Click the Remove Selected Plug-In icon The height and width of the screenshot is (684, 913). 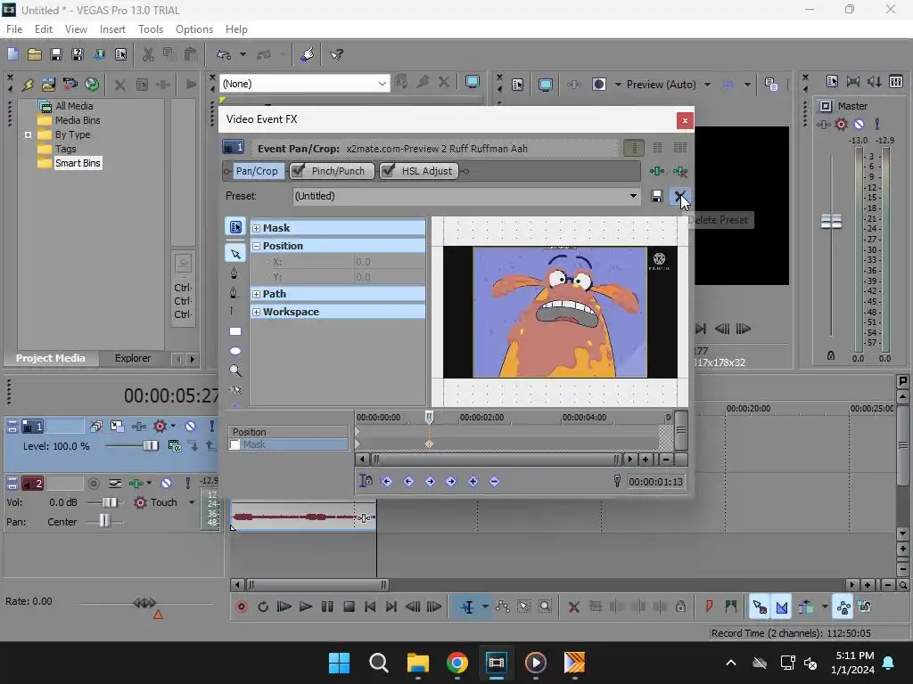coord(679,171)
